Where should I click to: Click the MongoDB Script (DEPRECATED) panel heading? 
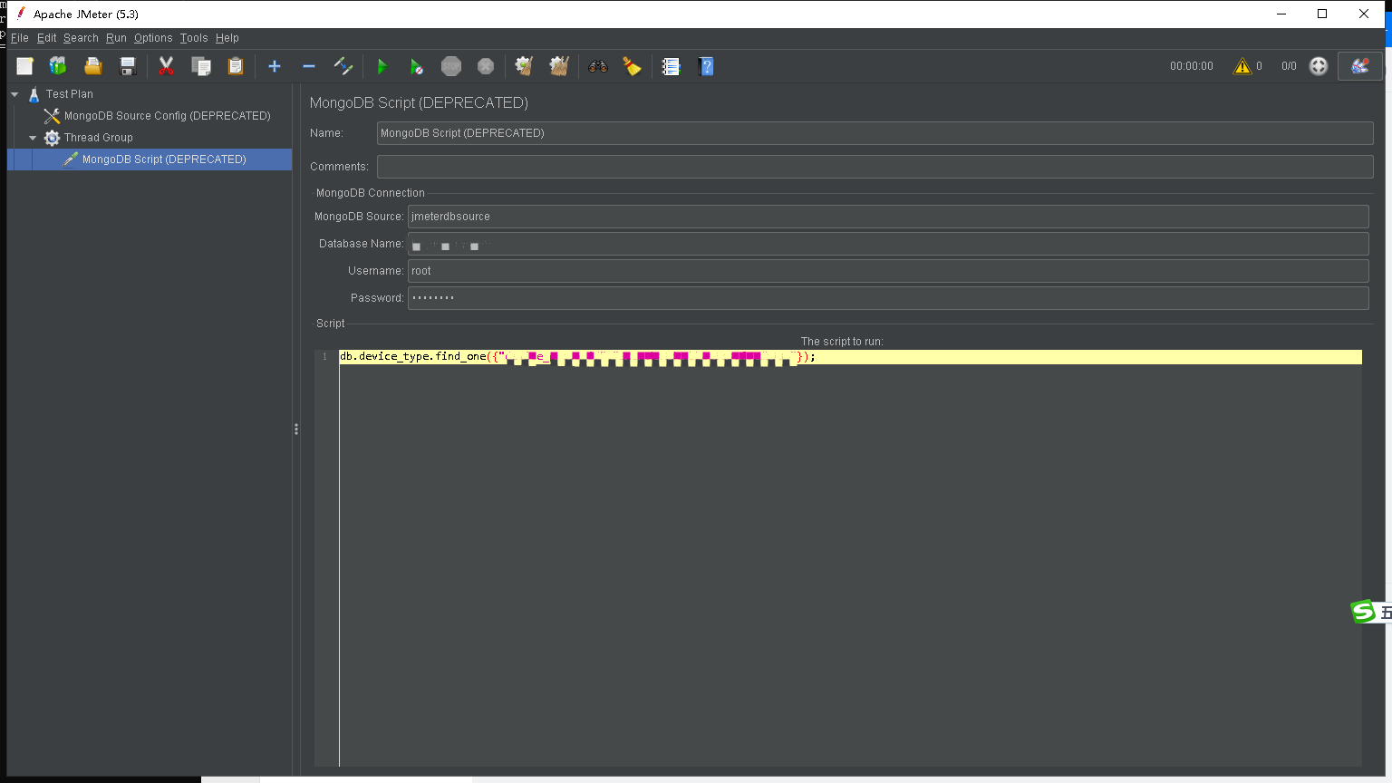[x=419, y=103]
